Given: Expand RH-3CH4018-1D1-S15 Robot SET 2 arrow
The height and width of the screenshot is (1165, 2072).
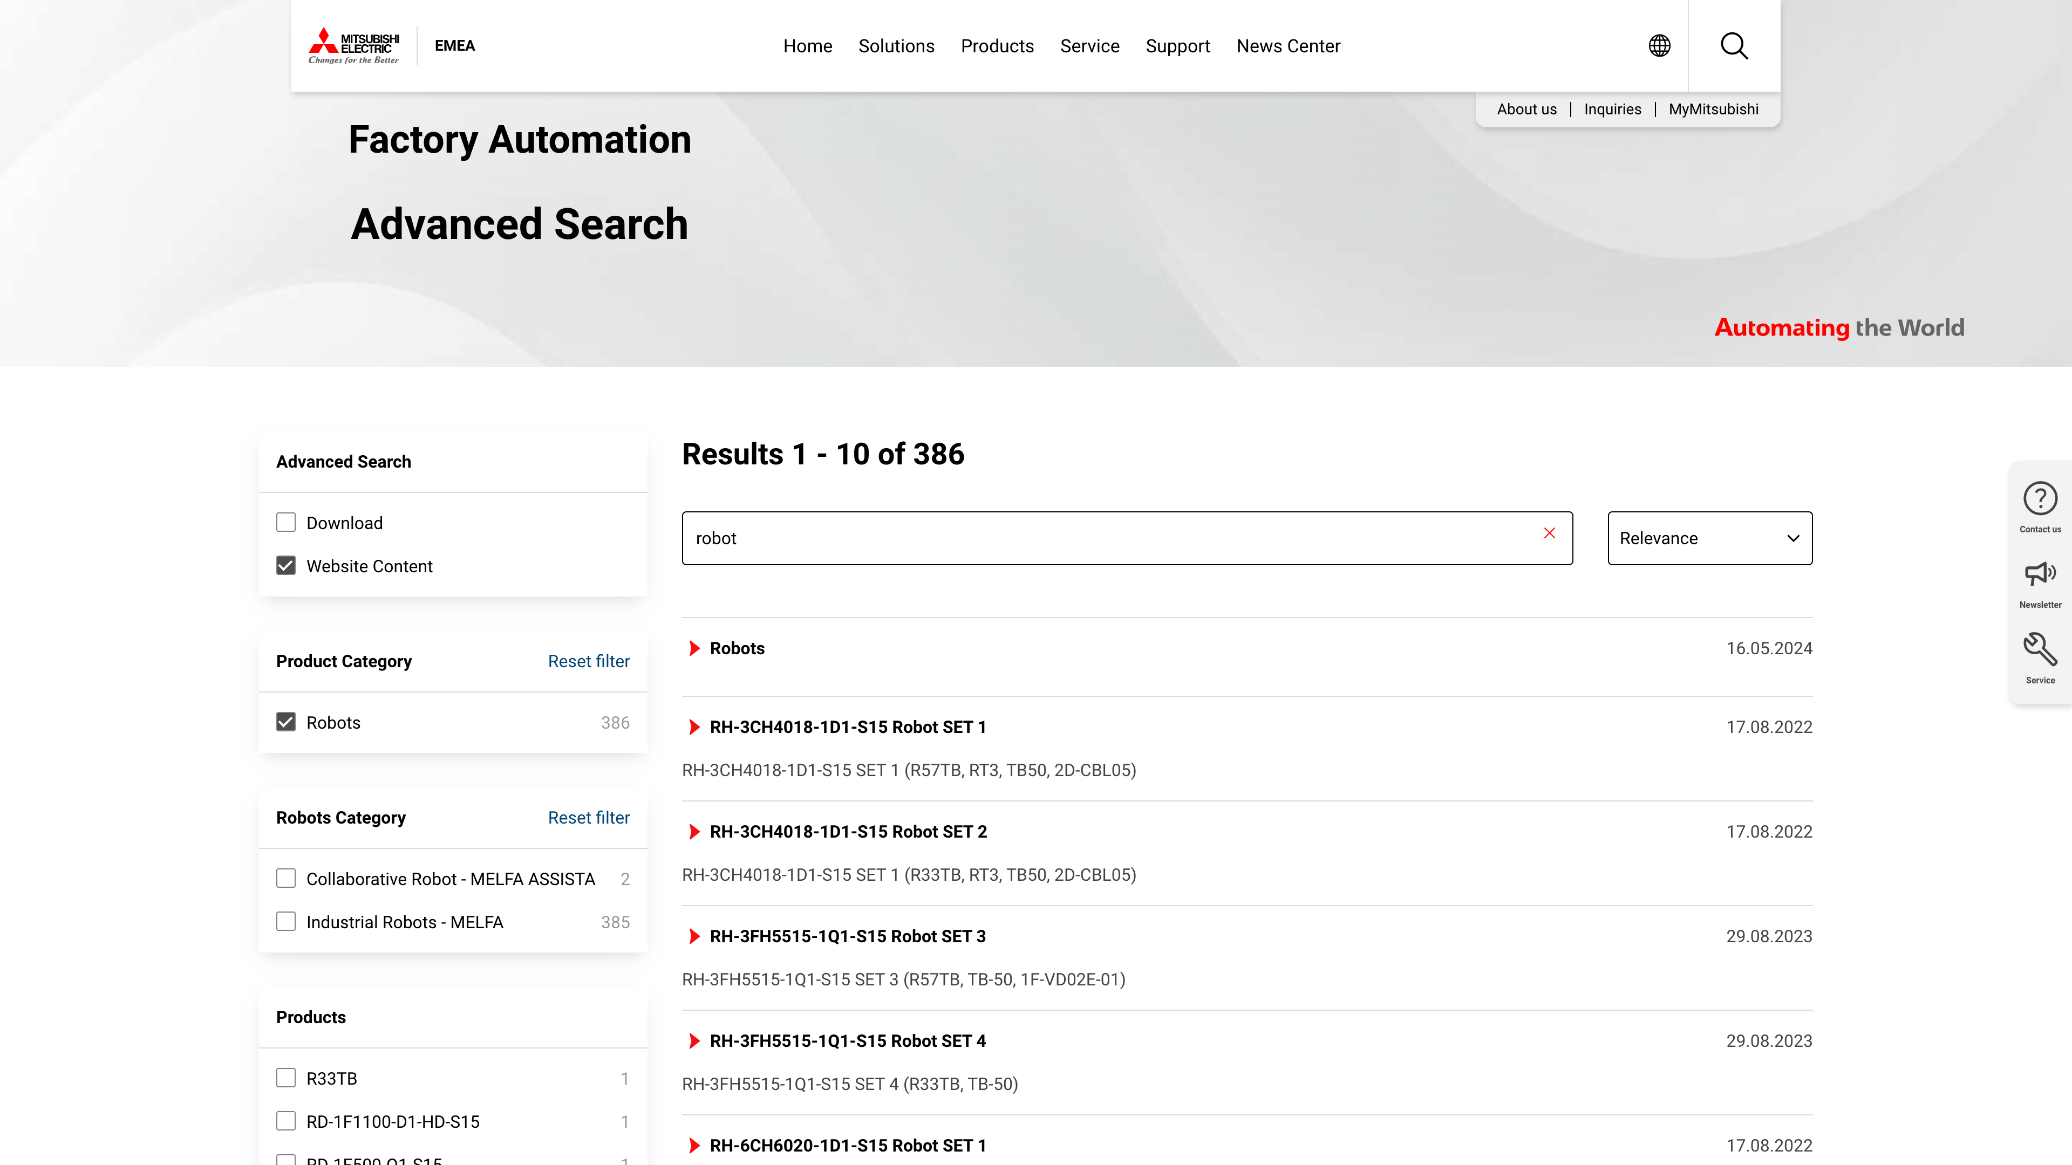Looking at the screenshot, I should coord(695,831).
